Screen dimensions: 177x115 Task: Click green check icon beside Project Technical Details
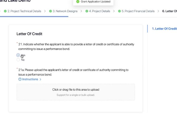coord(5,11)
